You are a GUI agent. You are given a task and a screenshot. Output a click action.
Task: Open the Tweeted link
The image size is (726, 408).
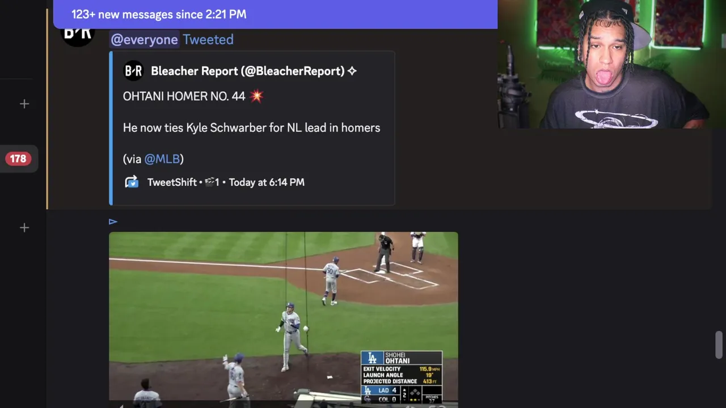[x=208, y=39]
